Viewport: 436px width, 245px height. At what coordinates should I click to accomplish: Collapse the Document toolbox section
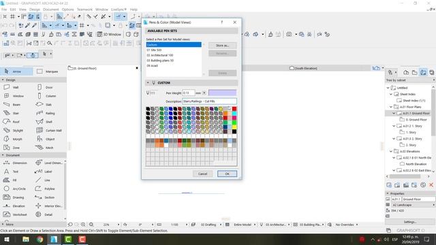point(3,155)
